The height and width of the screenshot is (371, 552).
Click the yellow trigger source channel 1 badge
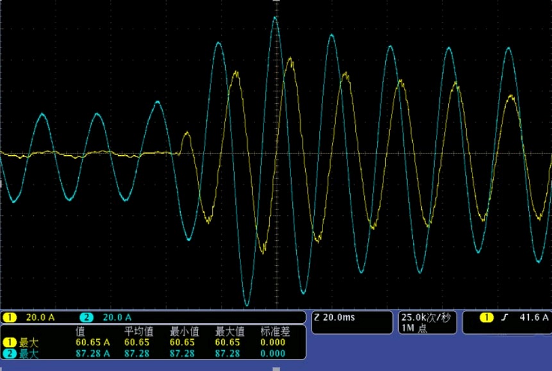point(487,317)
